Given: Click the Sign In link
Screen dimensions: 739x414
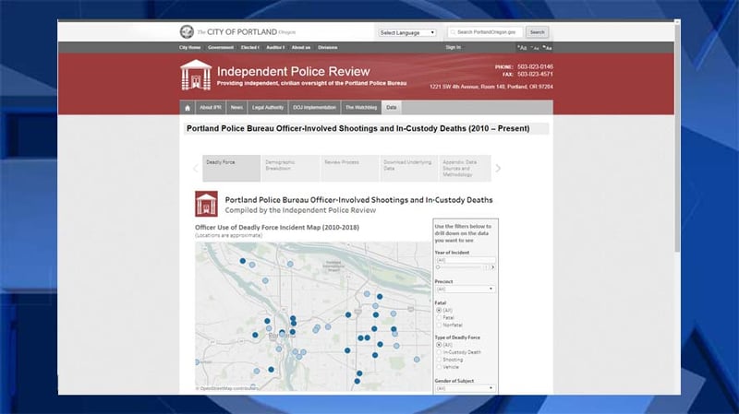Looking at the screenshot, I should [453, 47].
